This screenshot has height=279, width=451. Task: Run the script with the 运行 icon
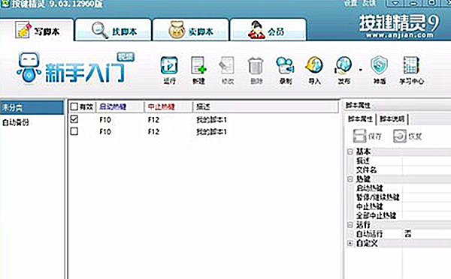(x=169, y=70)
